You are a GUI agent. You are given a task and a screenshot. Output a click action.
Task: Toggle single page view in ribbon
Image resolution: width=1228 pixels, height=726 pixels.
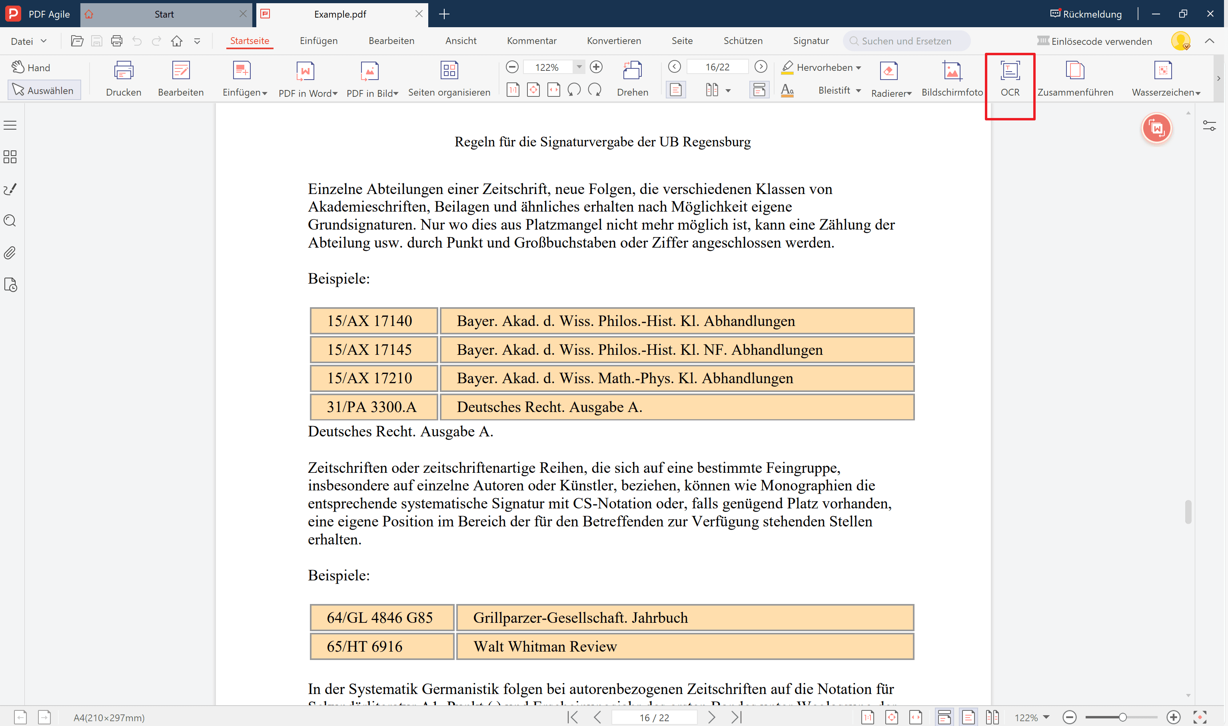[x=676, y=90]
